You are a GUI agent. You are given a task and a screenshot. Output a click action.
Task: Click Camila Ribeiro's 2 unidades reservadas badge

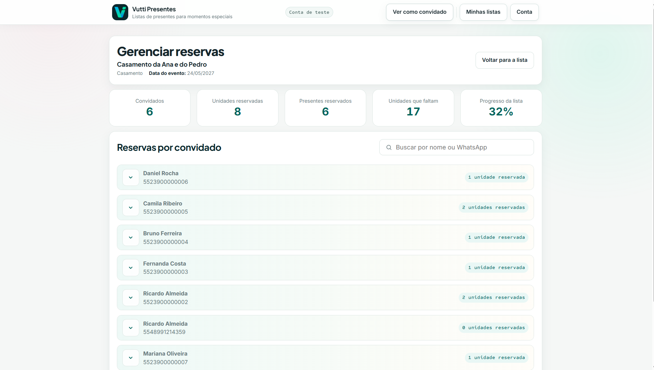click(x=493, y=208)
